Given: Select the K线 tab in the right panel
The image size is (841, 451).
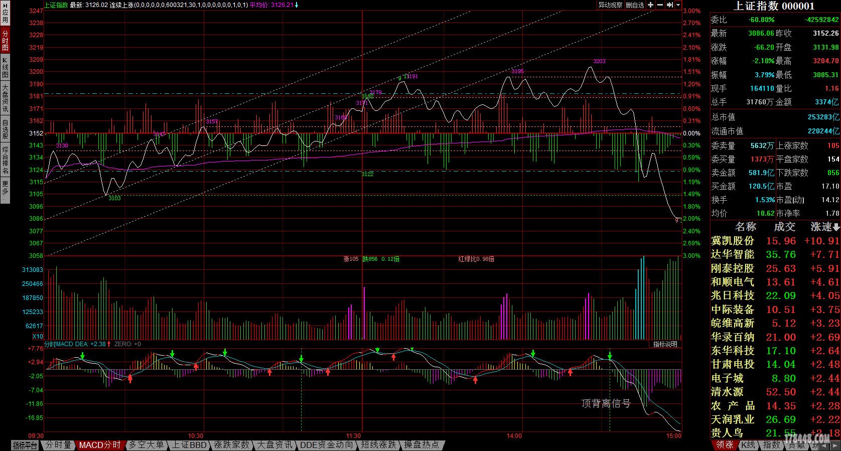Looking at the screenshot, I should click(x=748, y=445).
